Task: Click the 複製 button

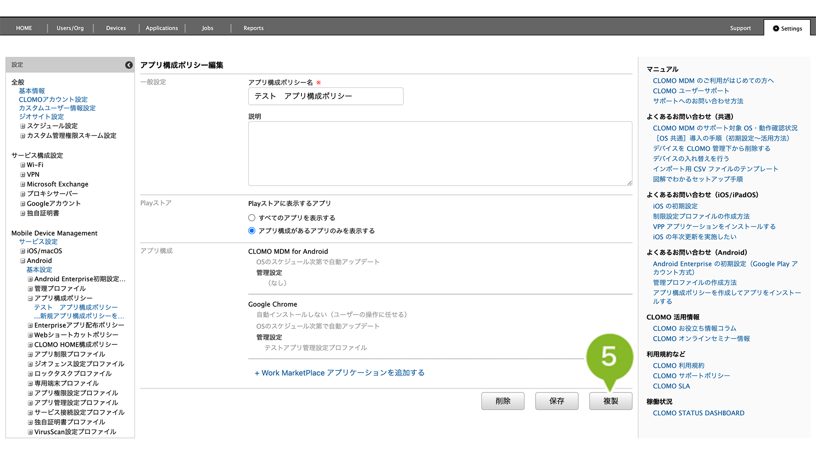Action: [x=610, y=401]
